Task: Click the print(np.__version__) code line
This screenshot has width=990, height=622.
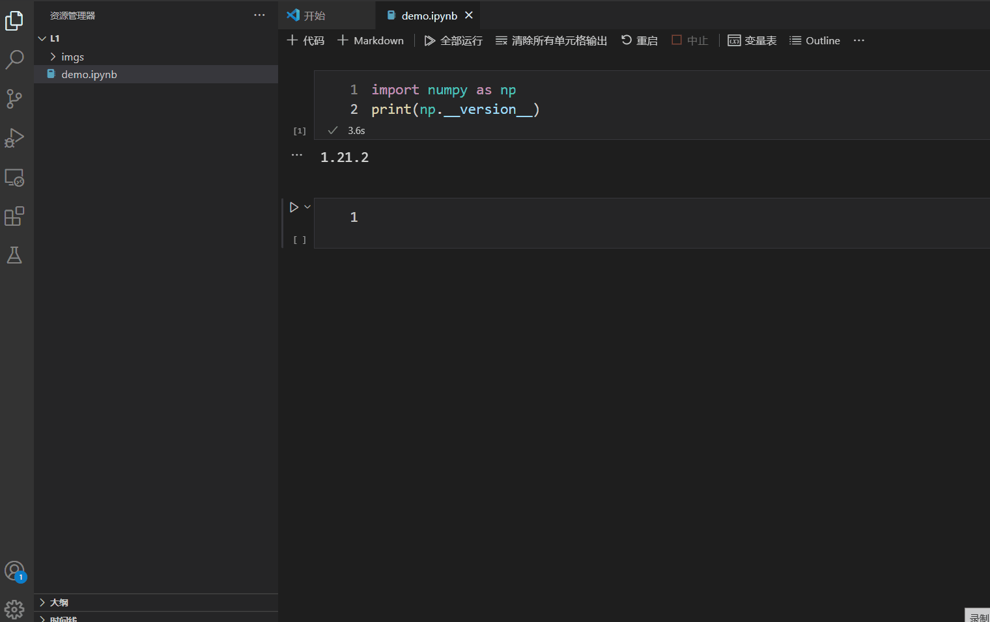Action: (455, 109)
